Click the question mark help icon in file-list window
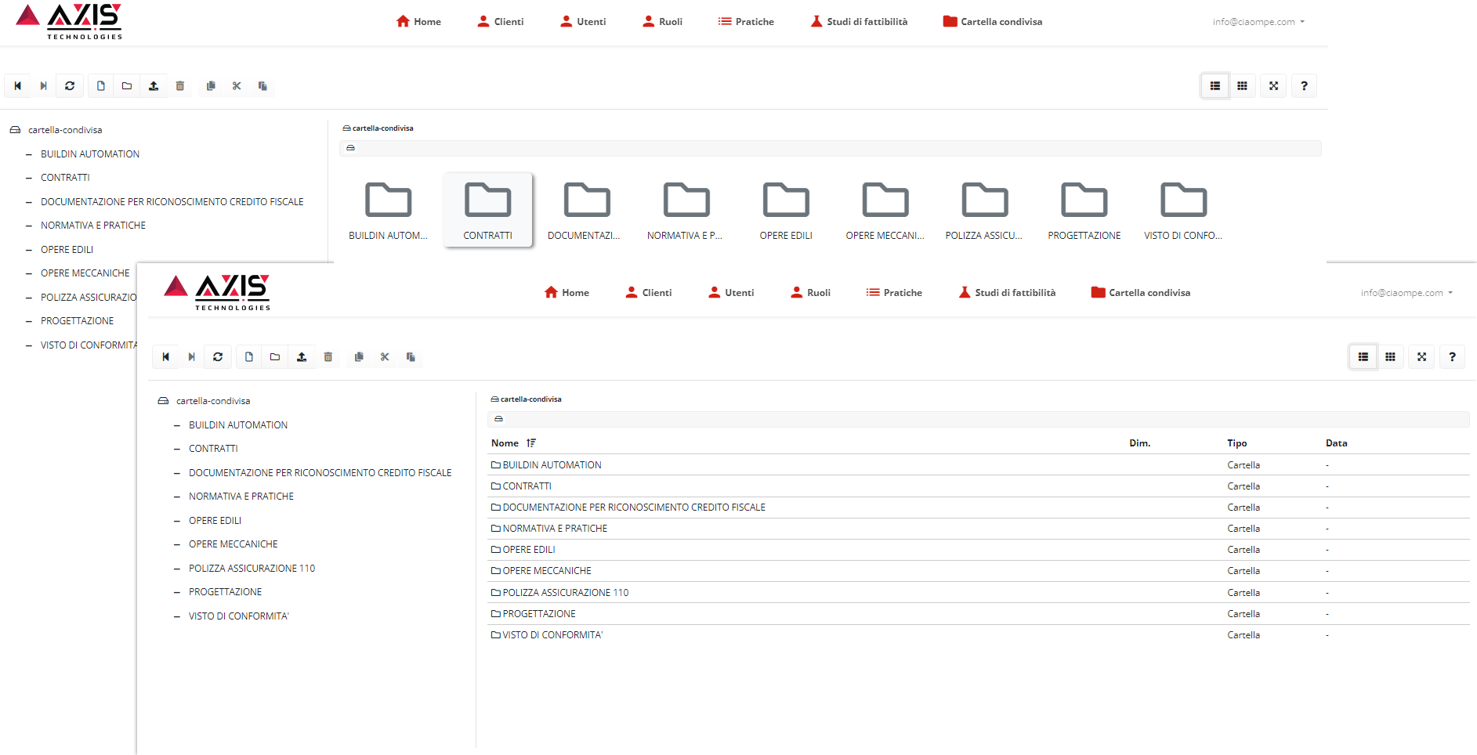This screenshot has height=755, width=1477. 1452,357
